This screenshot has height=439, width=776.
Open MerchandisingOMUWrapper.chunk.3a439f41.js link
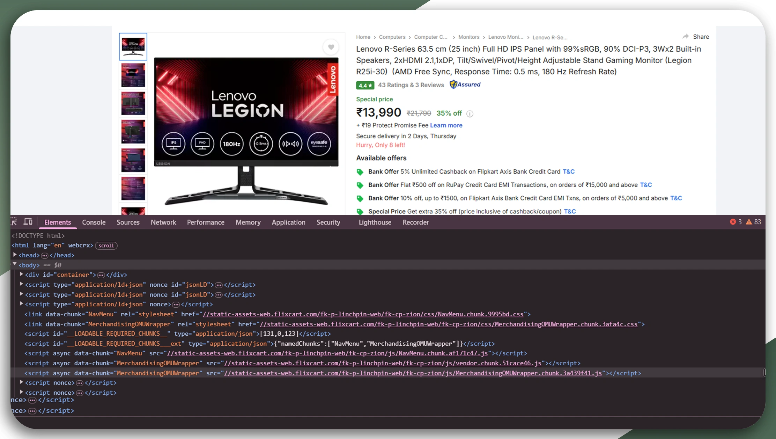(x=413, y=373)
